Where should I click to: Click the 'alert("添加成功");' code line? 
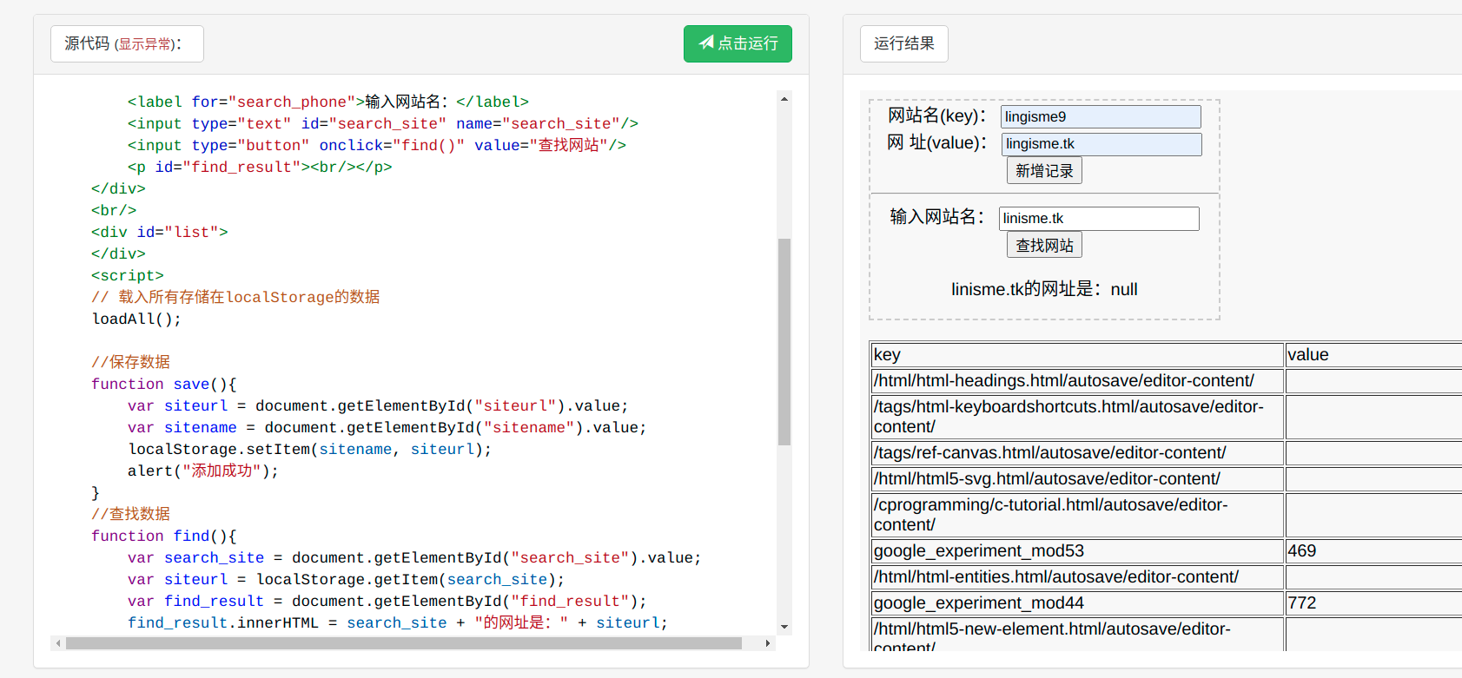coord(203,471)
